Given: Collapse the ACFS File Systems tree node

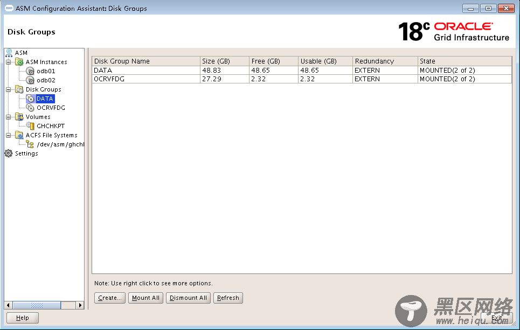Looking at the screenshot, I should [8, 135].
